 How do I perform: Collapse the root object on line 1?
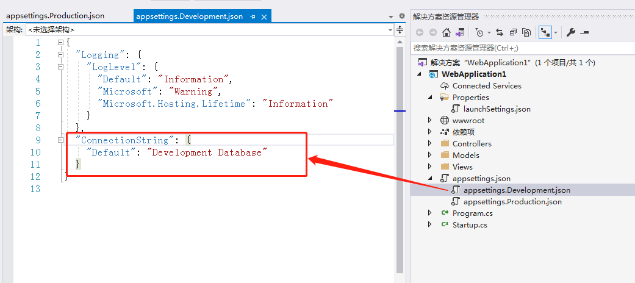[60, 42]
